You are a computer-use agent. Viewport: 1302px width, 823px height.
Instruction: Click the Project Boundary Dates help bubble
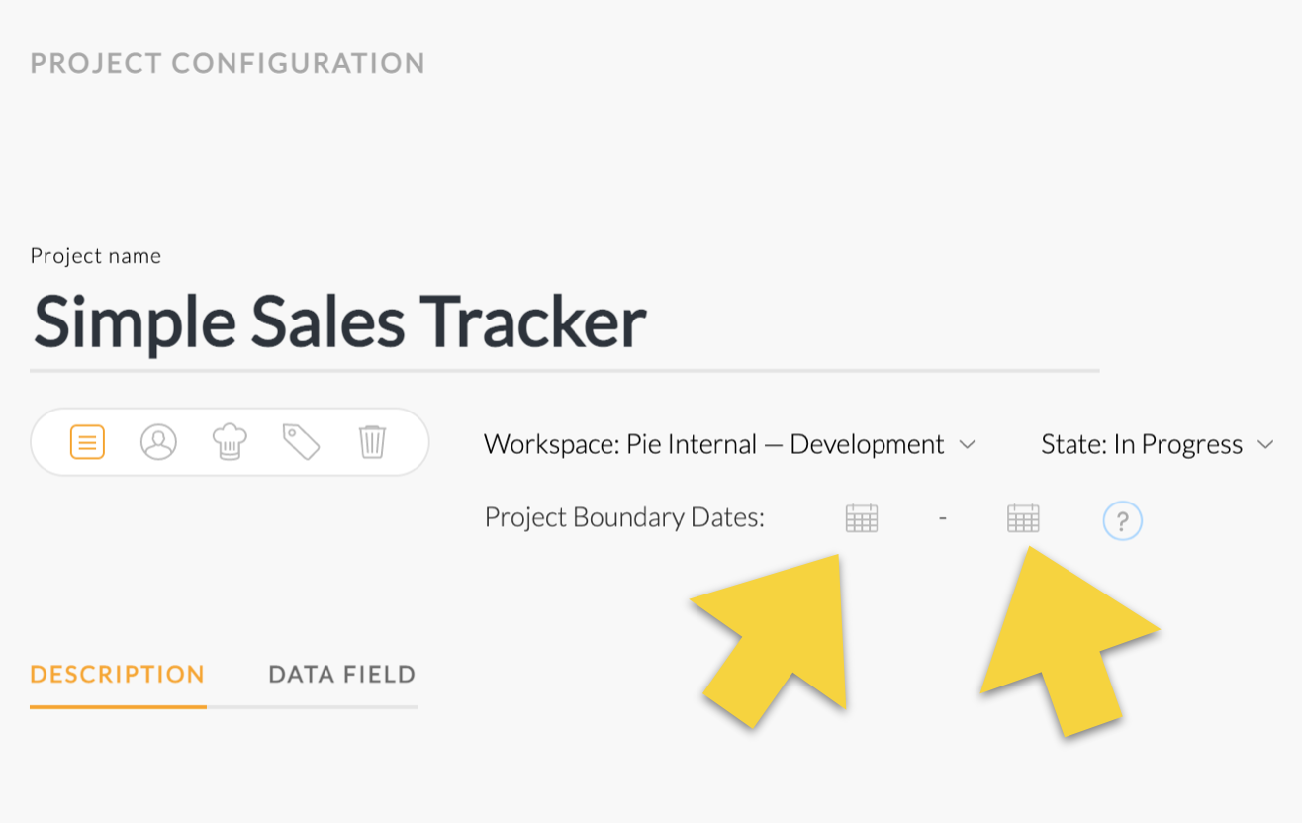coord(1122,520)
